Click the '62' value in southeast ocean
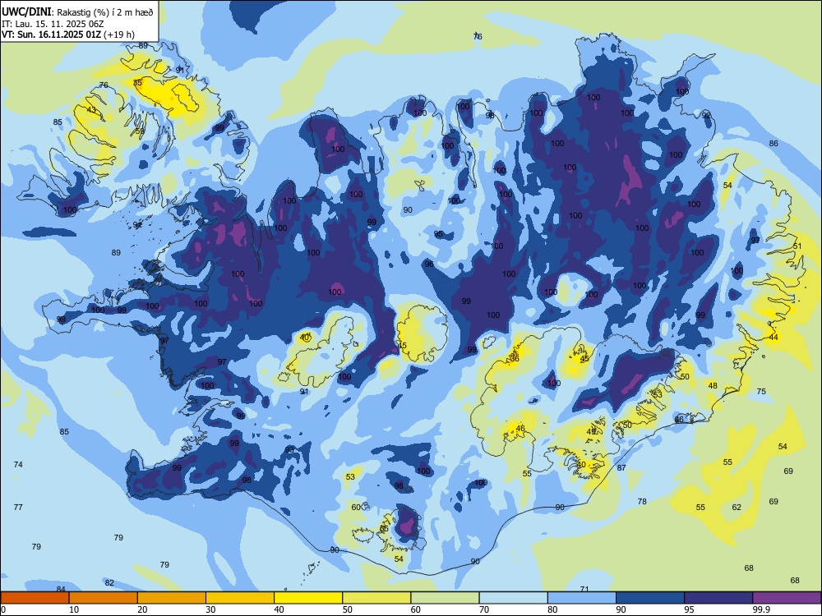 click(x=737, y=507)
